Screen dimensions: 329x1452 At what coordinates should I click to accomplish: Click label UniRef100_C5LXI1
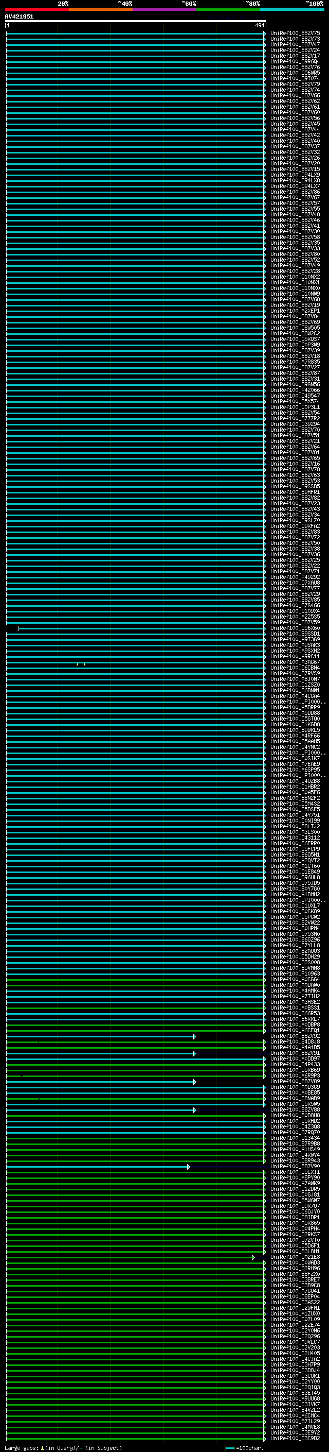(295, 1172)
